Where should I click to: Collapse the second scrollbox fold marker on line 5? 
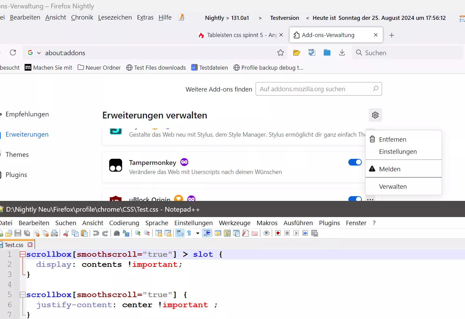23,295
